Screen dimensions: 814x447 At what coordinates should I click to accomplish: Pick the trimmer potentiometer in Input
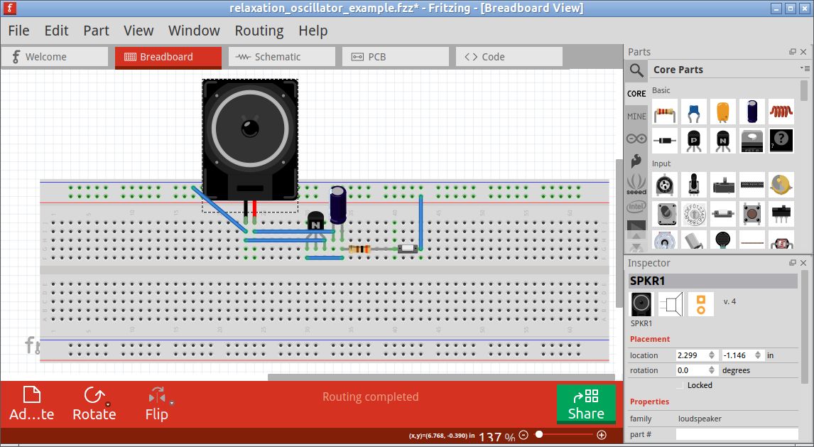pyautogui.click(x=665, y=185)
